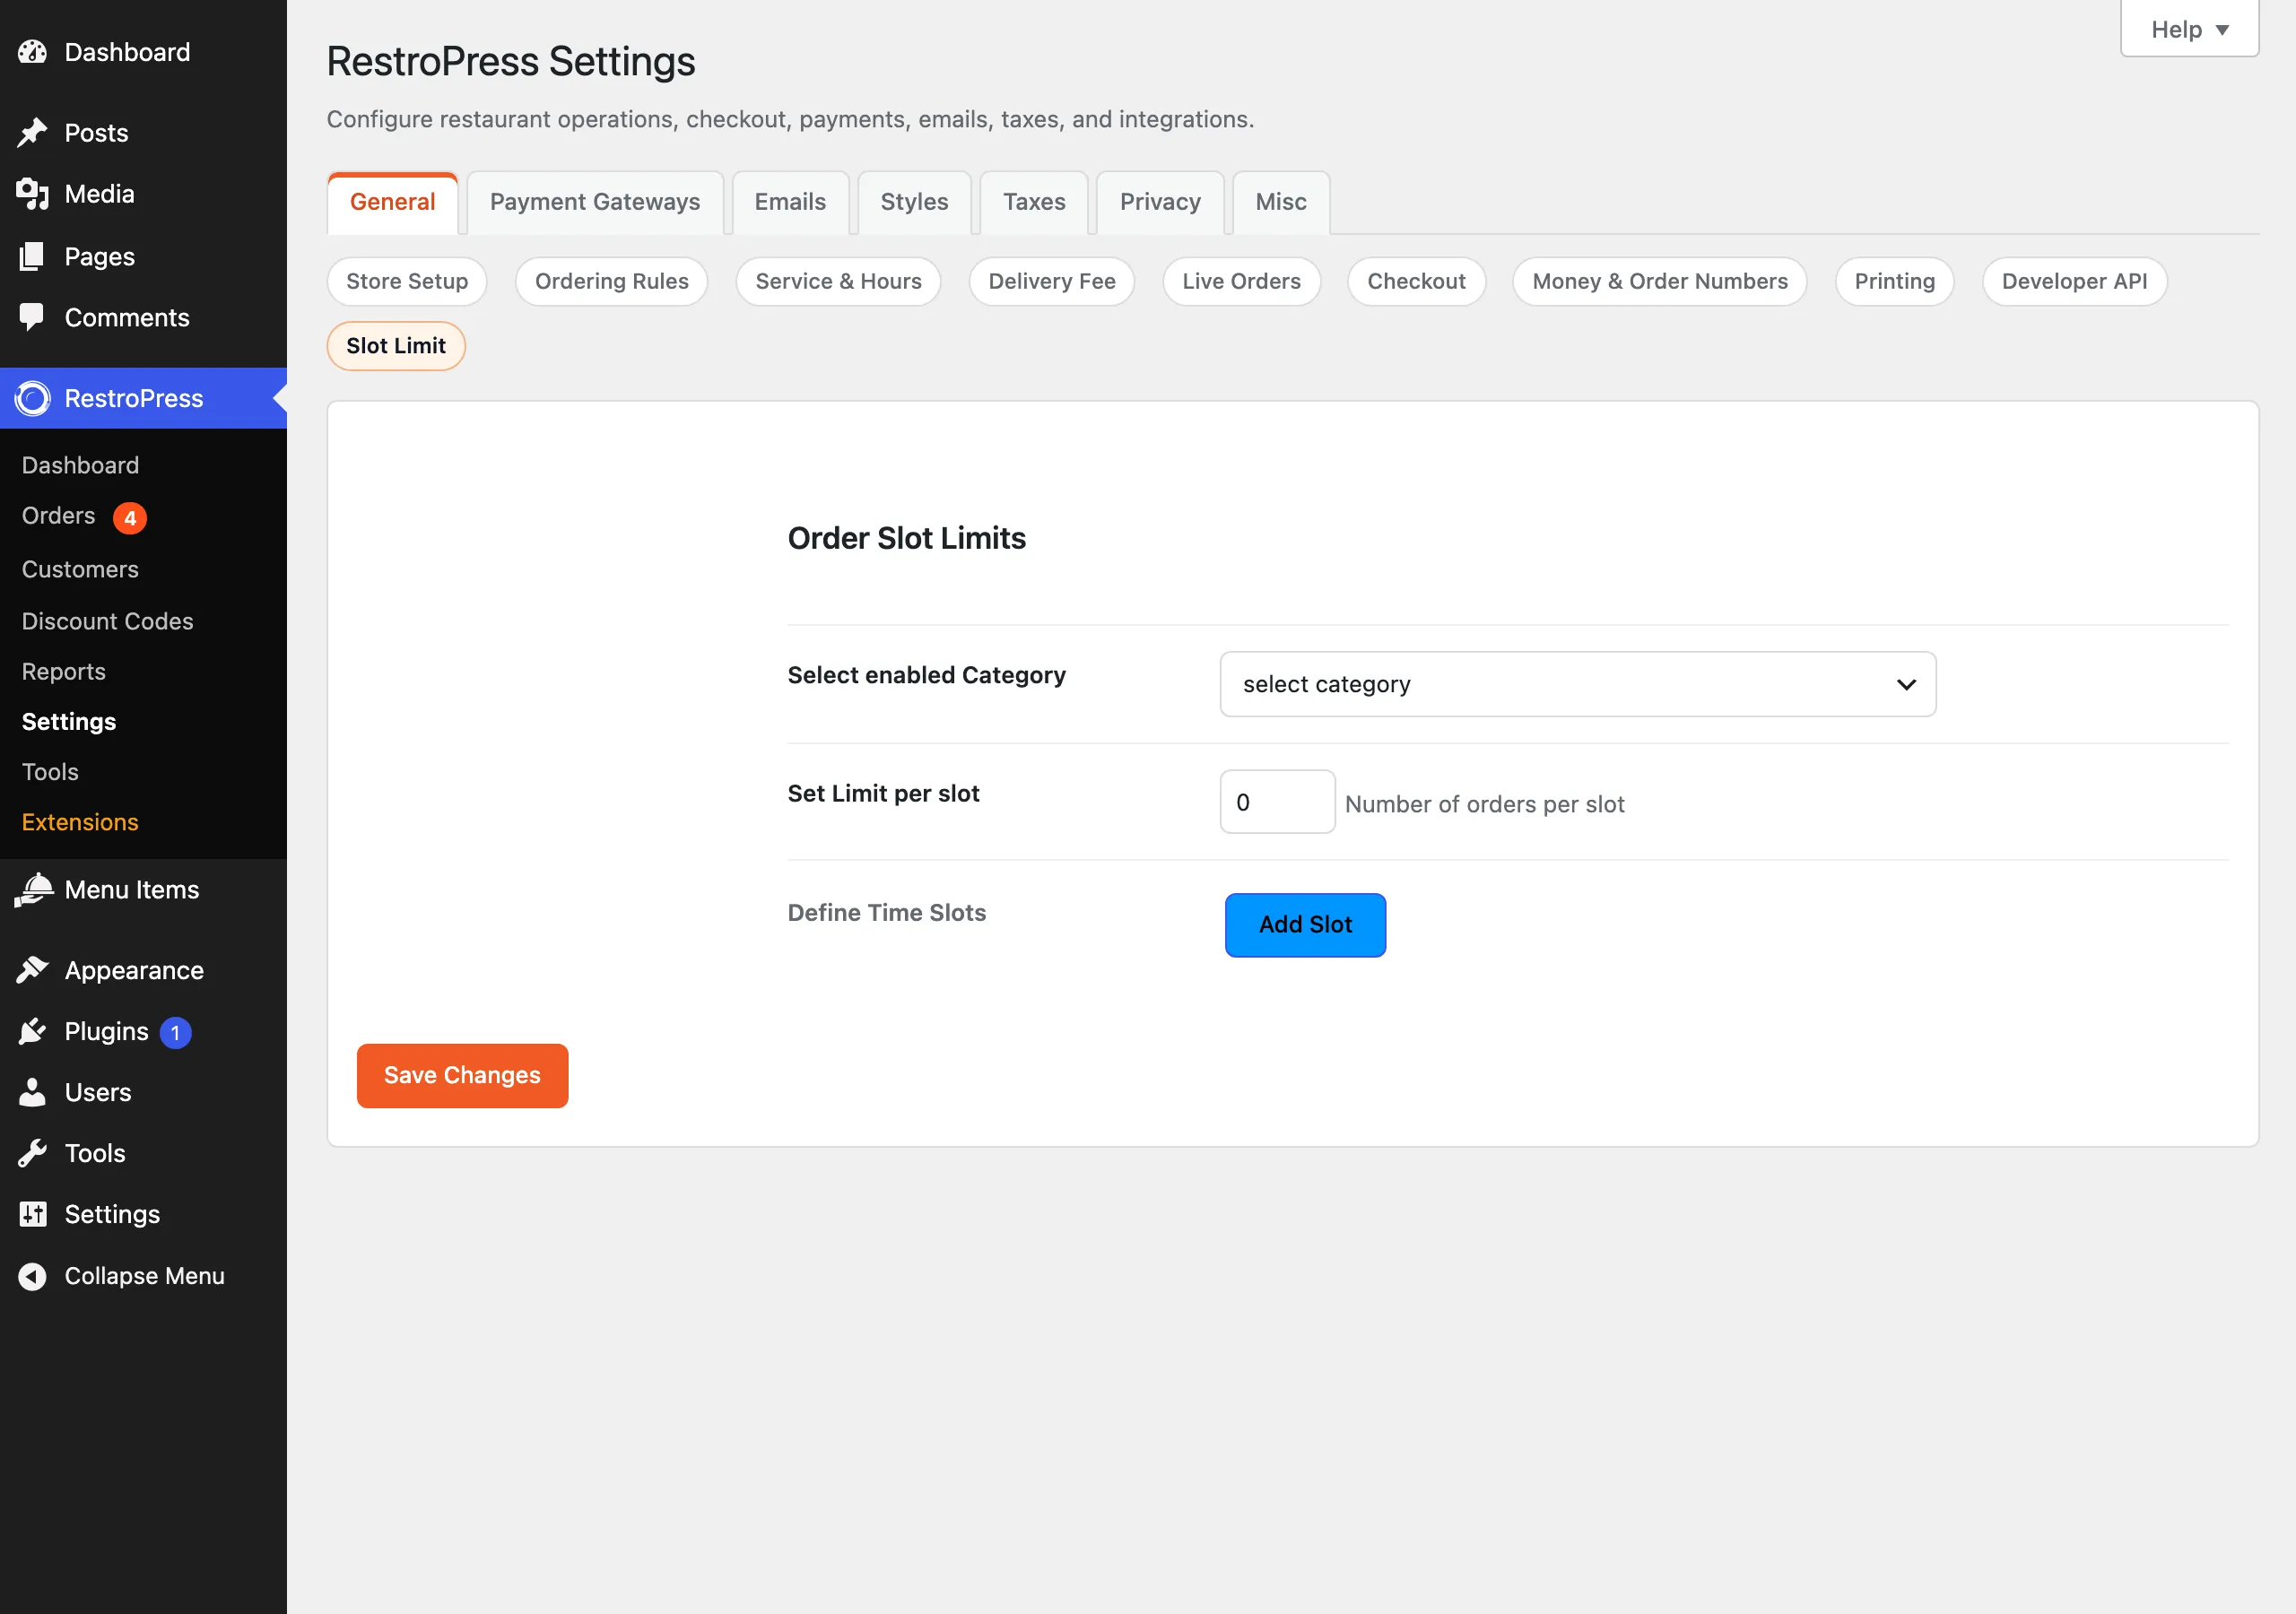Expand the Help dropdown panel

[x=2189, y=29]
